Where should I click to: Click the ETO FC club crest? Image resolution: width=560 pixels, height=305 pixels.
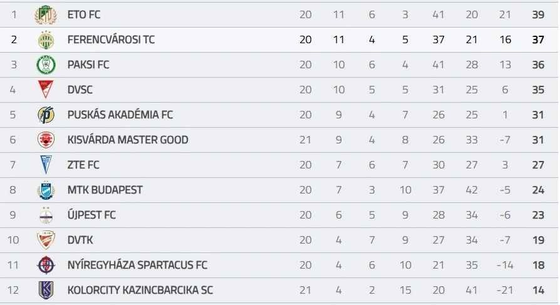pyautogui.click(x=45, y=14)
